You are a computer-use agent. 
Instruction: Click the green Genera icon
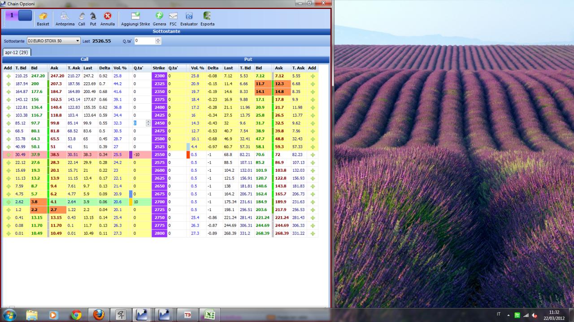(x=159, y=19)
